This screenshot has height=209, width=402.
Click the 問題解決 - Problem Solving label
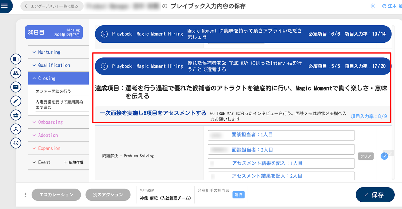pyautogui.click(x=128, y=156)
